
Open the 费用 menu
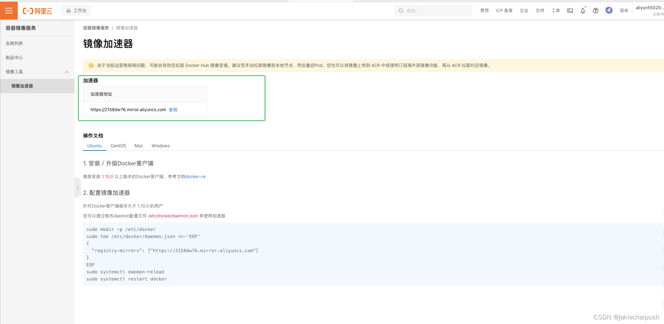(x=484, y=11)
